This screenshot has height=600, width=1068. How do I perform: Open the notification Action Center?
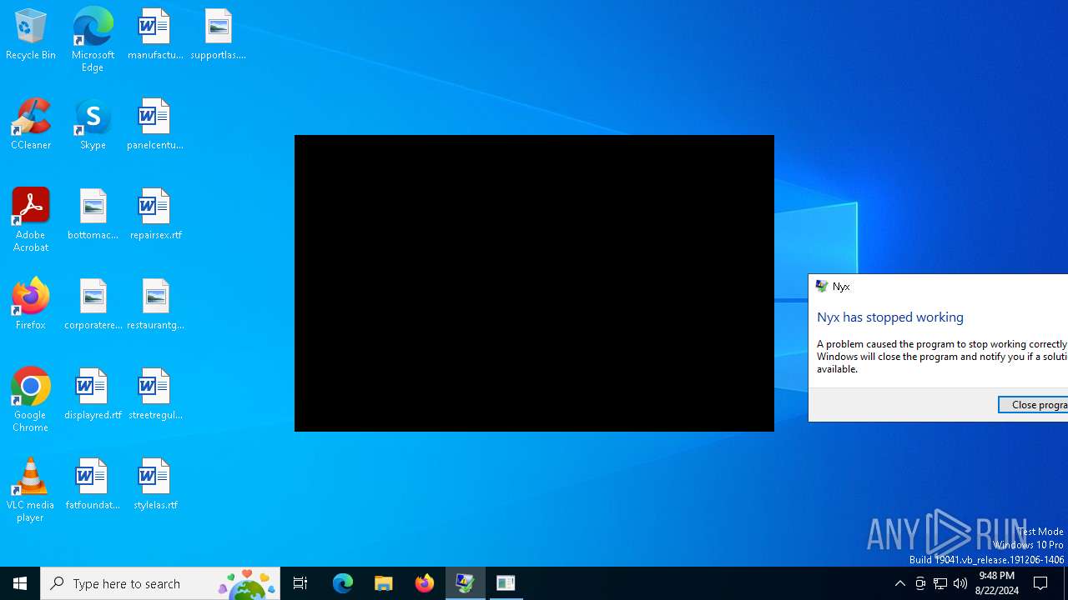1041,583
